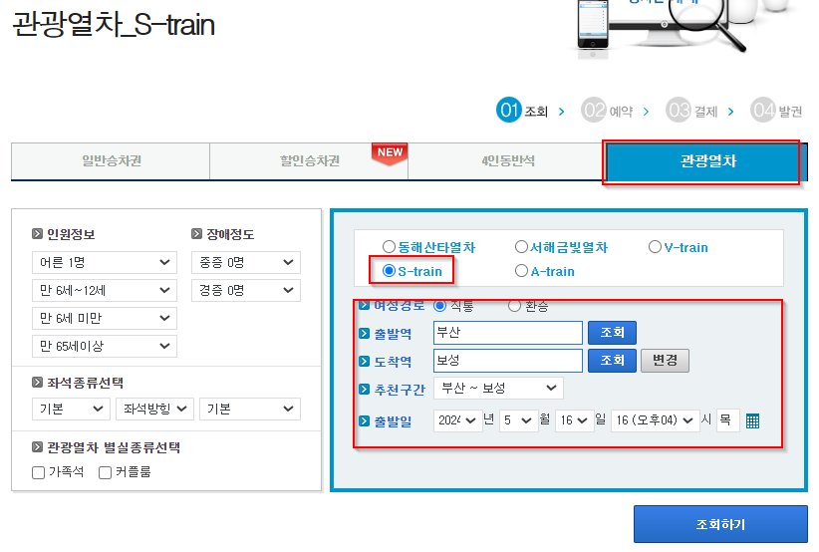The image size is (819, 552).
Task: Click the 03 결제 step indicator
Action: (x=691, y=111)
